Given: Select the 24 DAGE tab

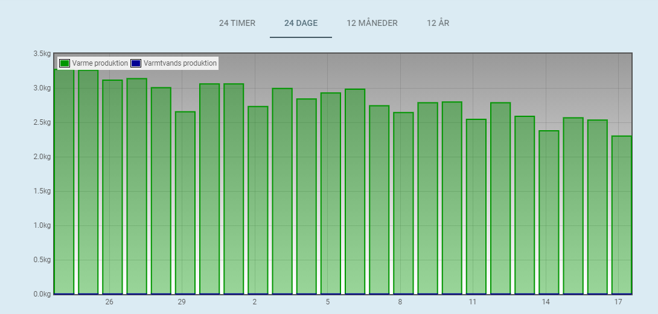Looking at the screenshot, I should pyautogui.click(x=301, y=23).
